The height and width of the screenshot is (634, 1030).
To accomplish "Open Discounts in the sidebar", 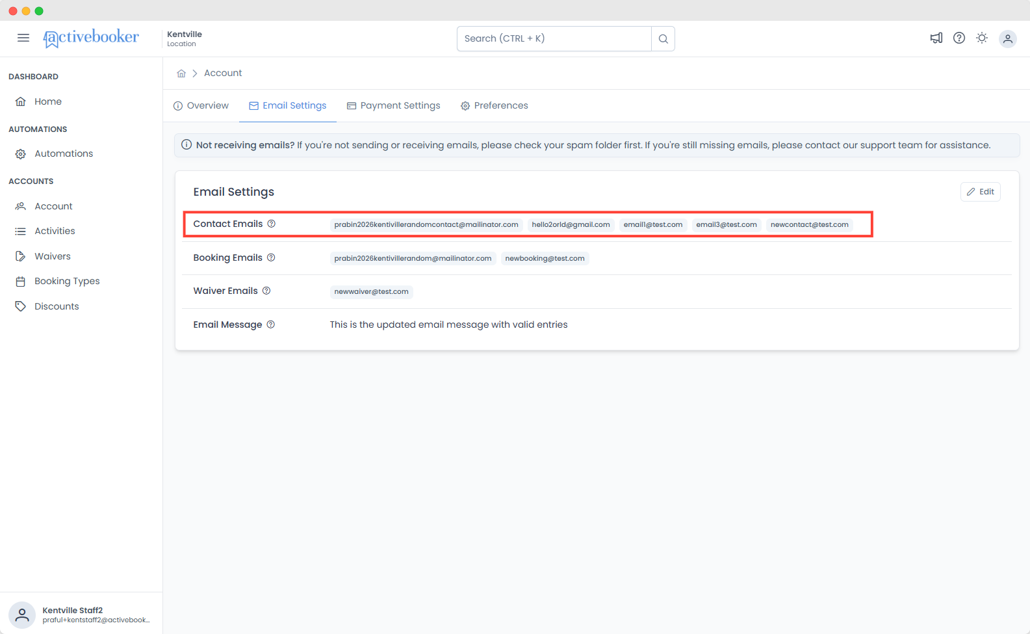I will point(57,306).
